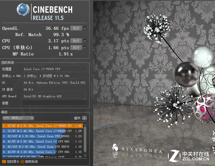Click the 相同系统 legend text
215x166 pixels.
[x=31, y=162]
